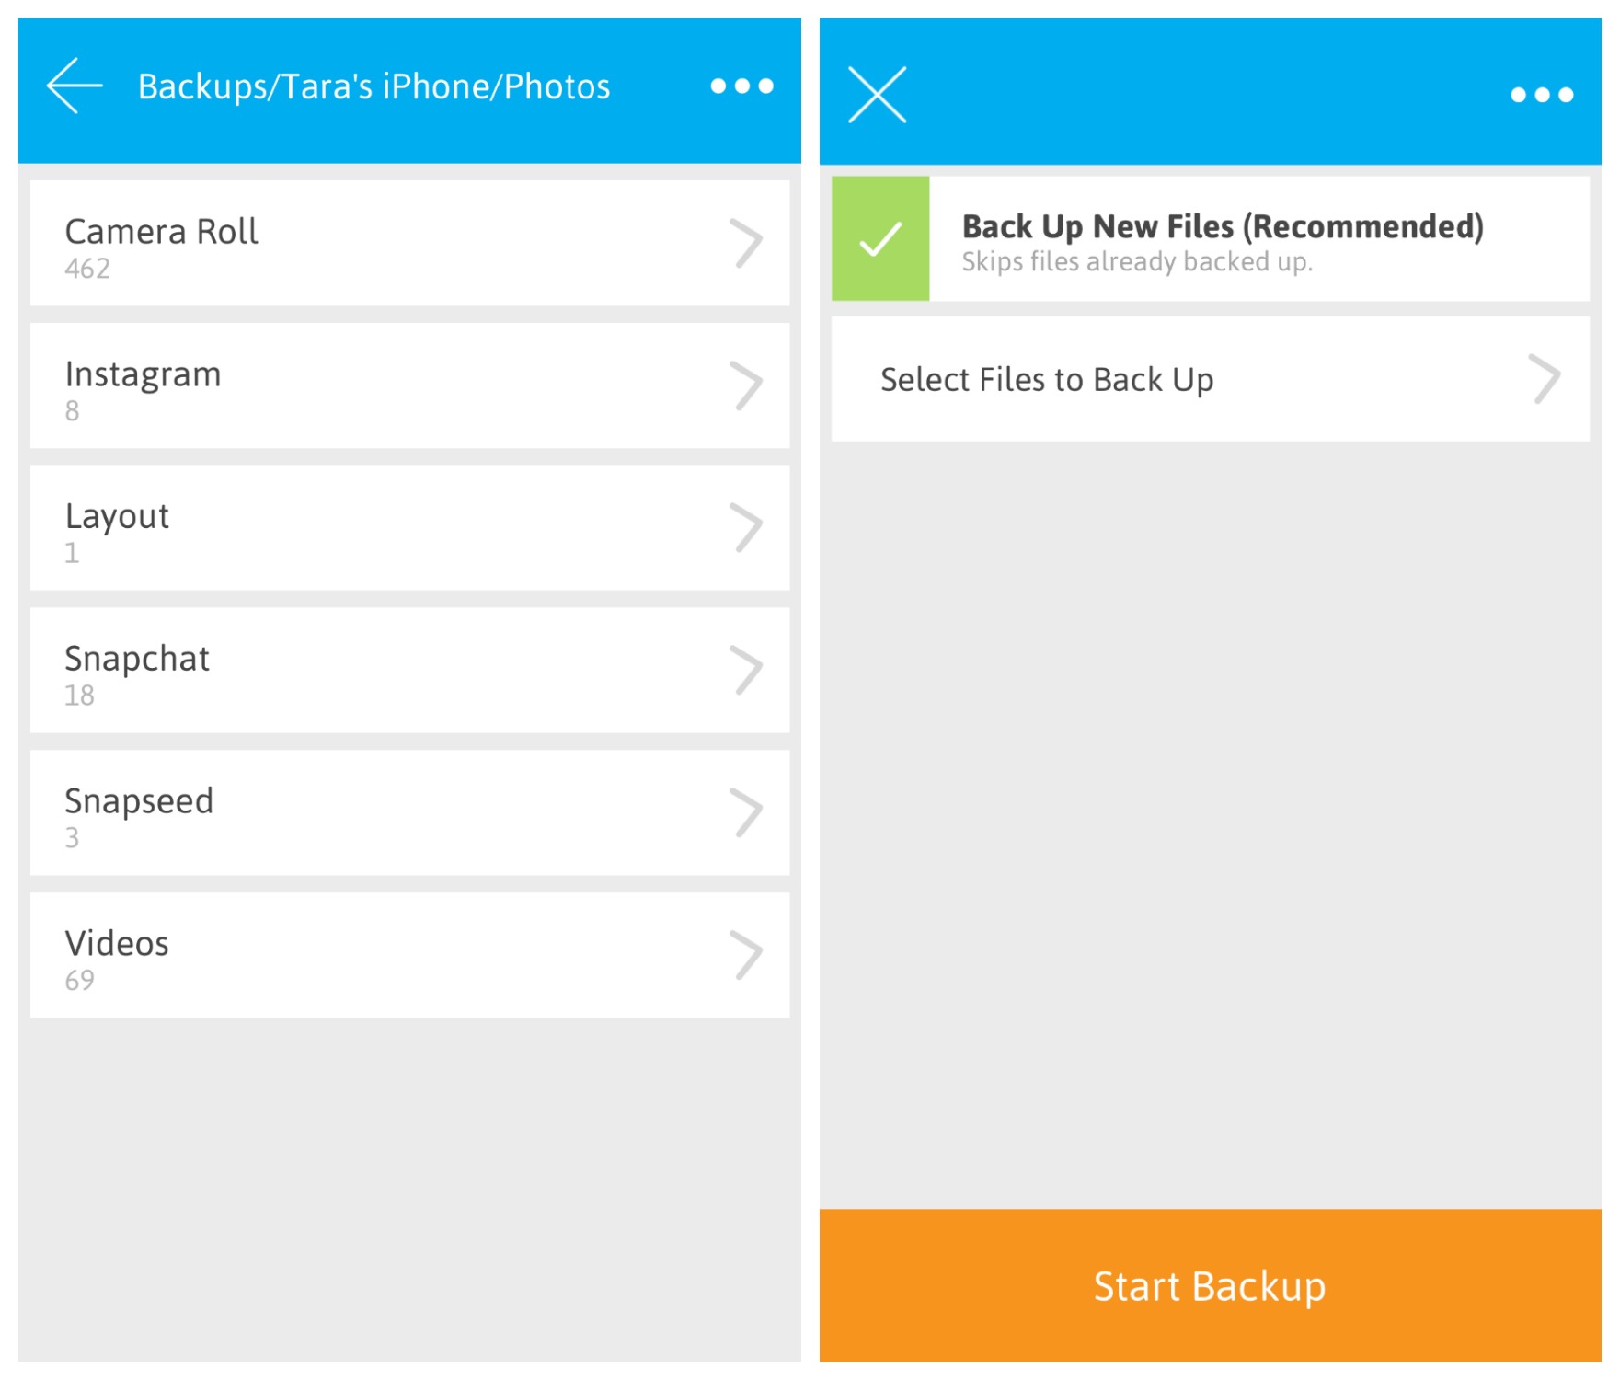Close the backup options screen with X
Screen dimensions: 1620x1380
pyautogui.click(x=877, y=94)
